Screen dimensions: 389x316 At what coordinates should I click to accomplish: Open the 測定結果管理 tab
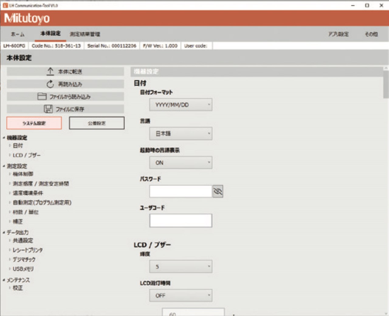[85, 34]
